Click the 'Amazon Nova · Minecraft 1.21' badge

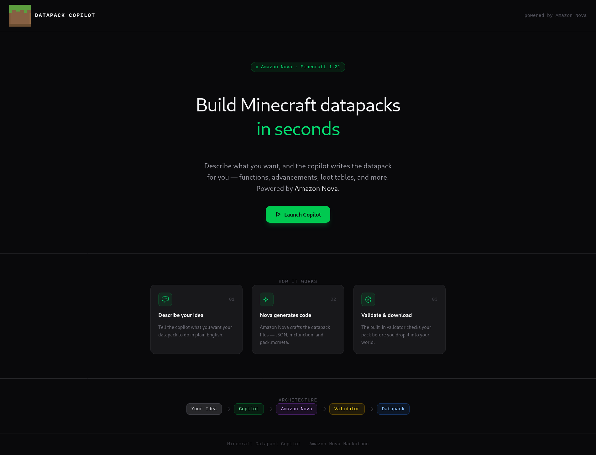298,67
